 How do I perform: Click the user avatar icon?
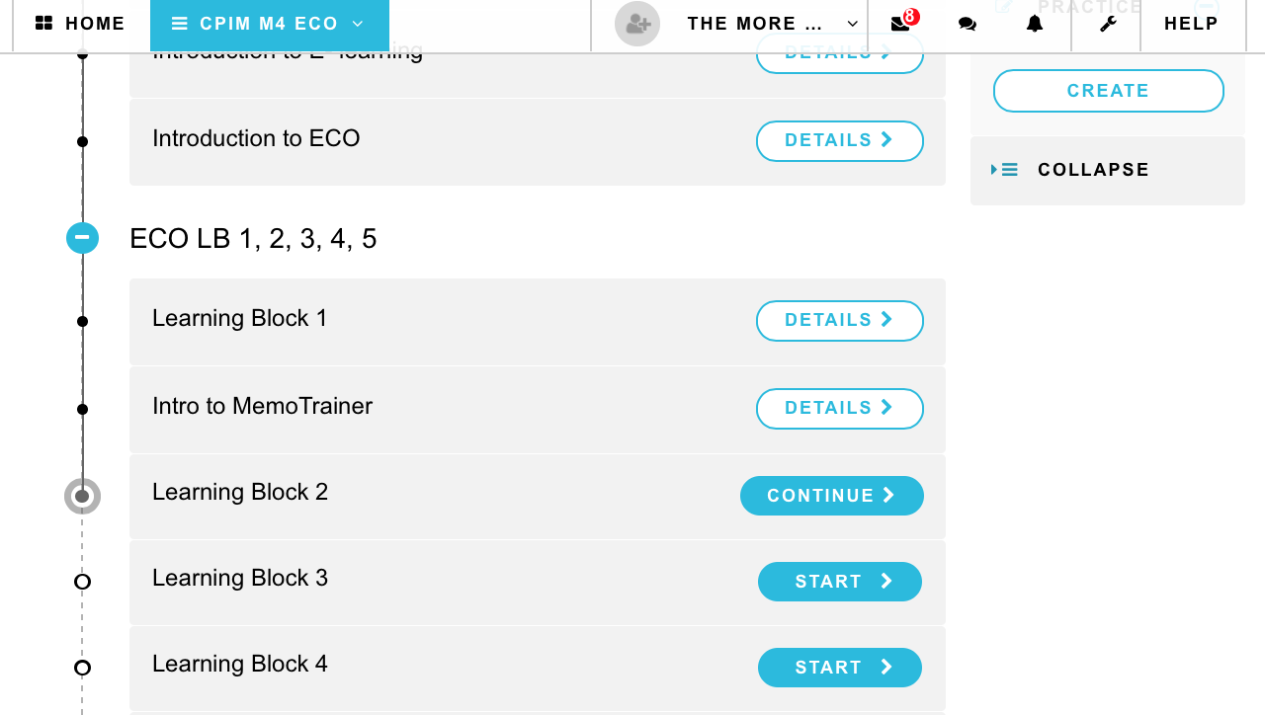pos(637,24)
